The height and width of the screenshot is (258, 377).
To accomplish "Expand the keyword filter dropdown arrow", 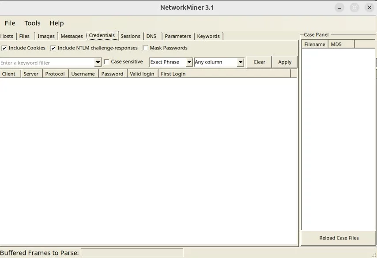I will pos(98,63).
